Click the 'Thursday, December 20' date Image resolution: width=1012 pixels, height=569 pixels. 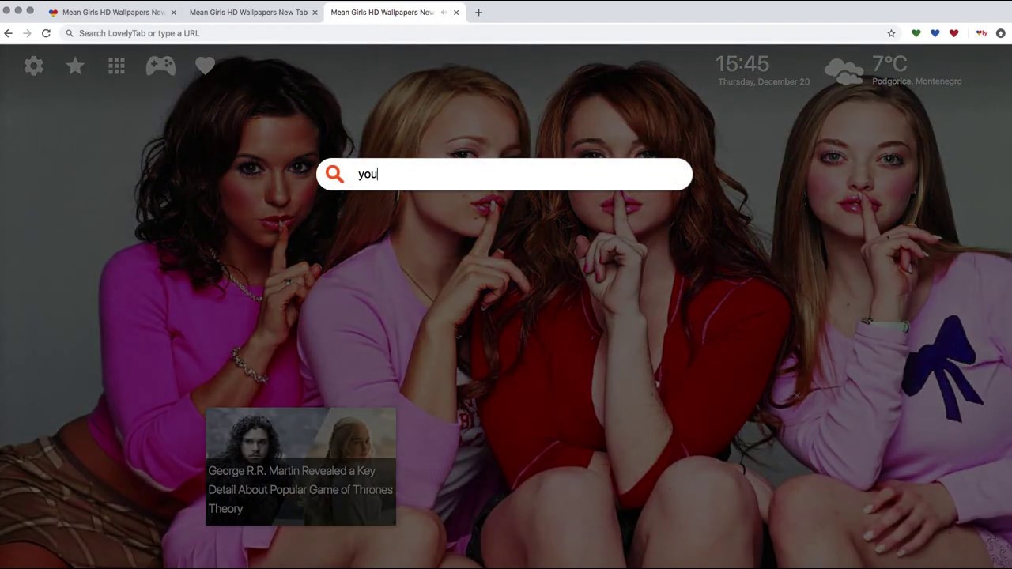[x=764, y=81]
